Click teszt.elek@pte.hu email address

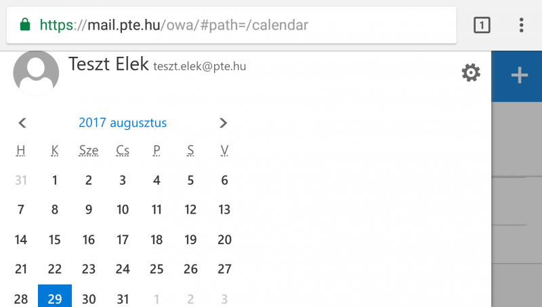199,66
